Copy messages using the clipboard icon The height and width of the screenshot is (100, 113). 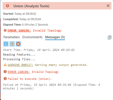[x=110, y=37]
